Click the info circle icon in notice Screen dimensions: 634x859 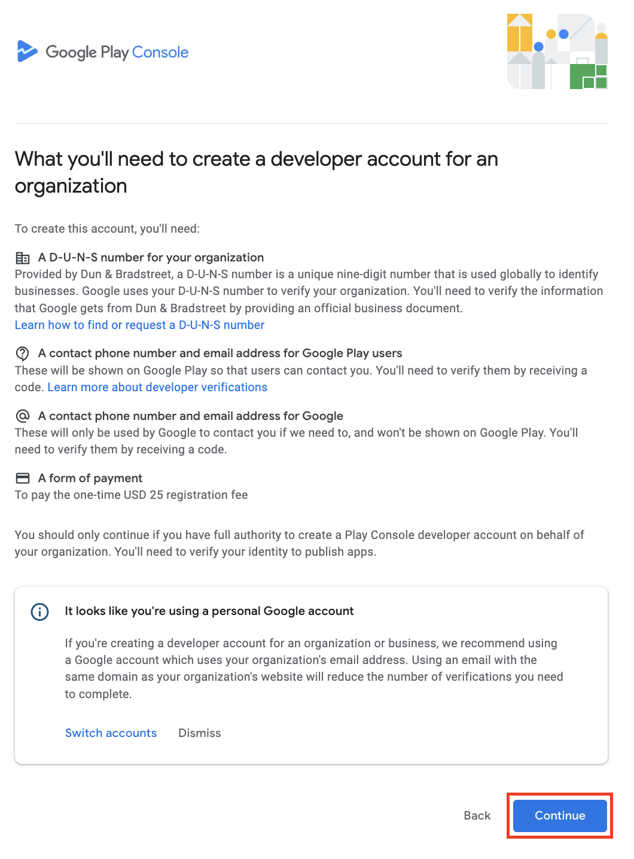[x=39, y=612]
